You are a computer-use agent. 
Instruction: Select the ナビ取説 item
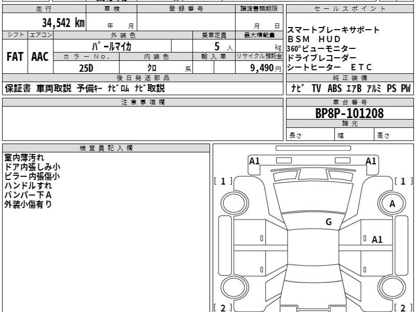click(149, 88)
